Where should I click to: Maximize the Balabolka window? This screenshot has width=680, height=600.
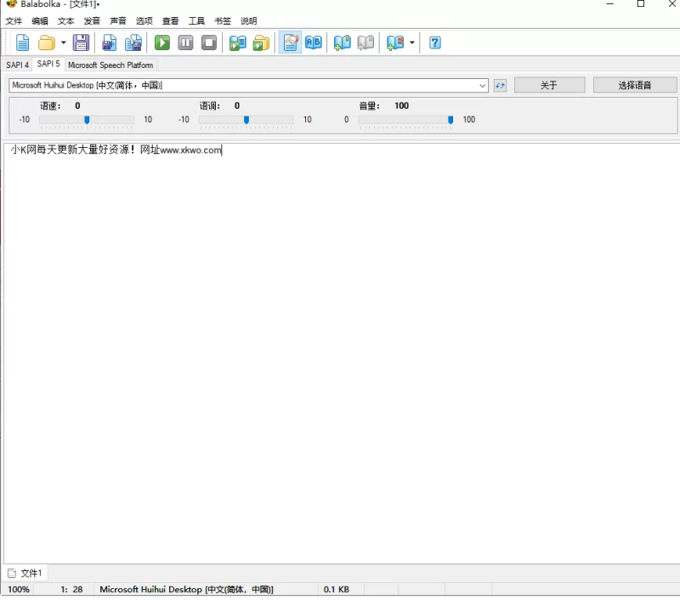[641, 4]
